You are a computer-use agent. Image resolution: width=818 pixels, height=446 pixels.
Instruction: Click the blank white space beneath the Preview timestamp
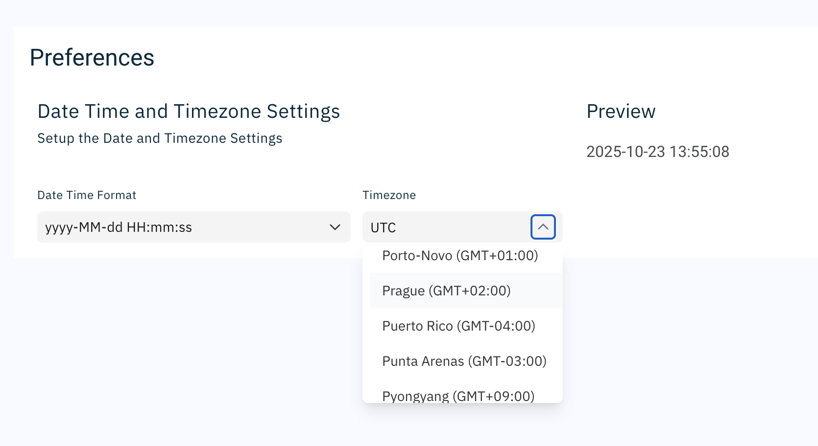coord(686,210)
